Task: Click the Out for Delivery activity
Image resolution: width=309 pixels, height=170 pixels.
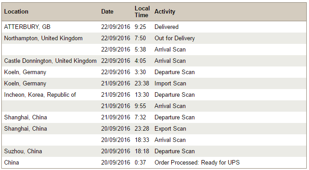Action: tap(174, 38)
